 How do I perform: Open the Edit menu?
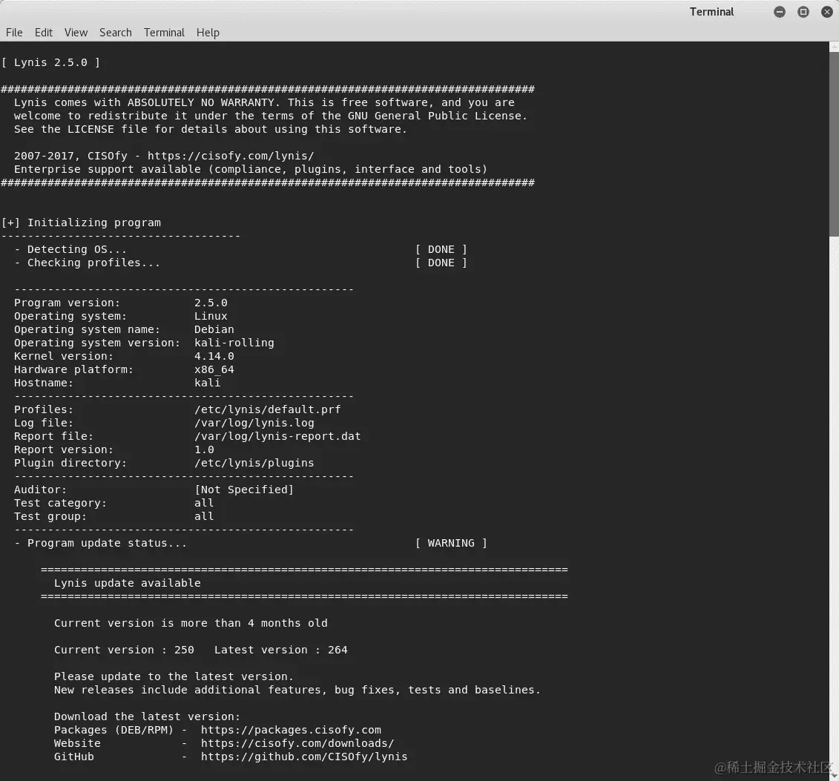43,33
